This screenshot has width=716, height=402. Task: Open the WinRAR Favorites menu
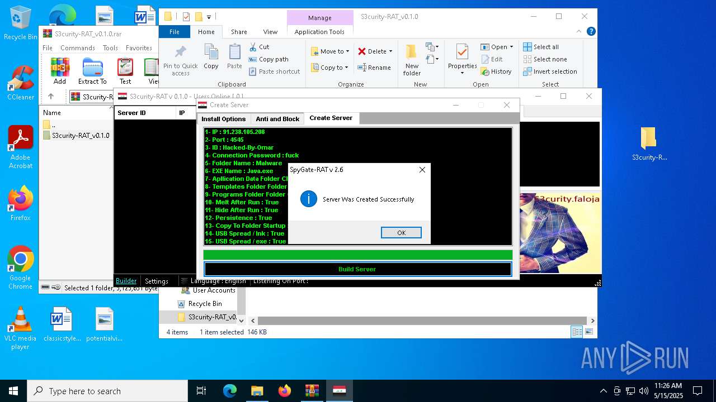tap(139, 48)
